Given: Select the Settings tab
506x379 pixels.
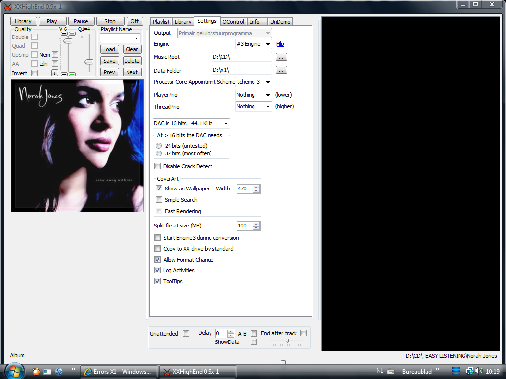Looking at the screenshot, I should point(207,21).
